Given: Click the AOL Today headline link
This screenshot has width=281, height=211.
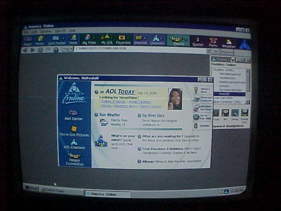Looking at the screenshot, I should [120, 91].
